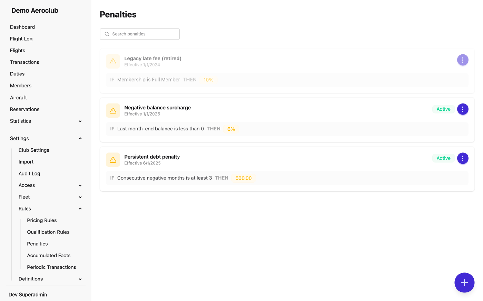
Task: Focus the Search penalties field
Action: click(x=140, y=34)
